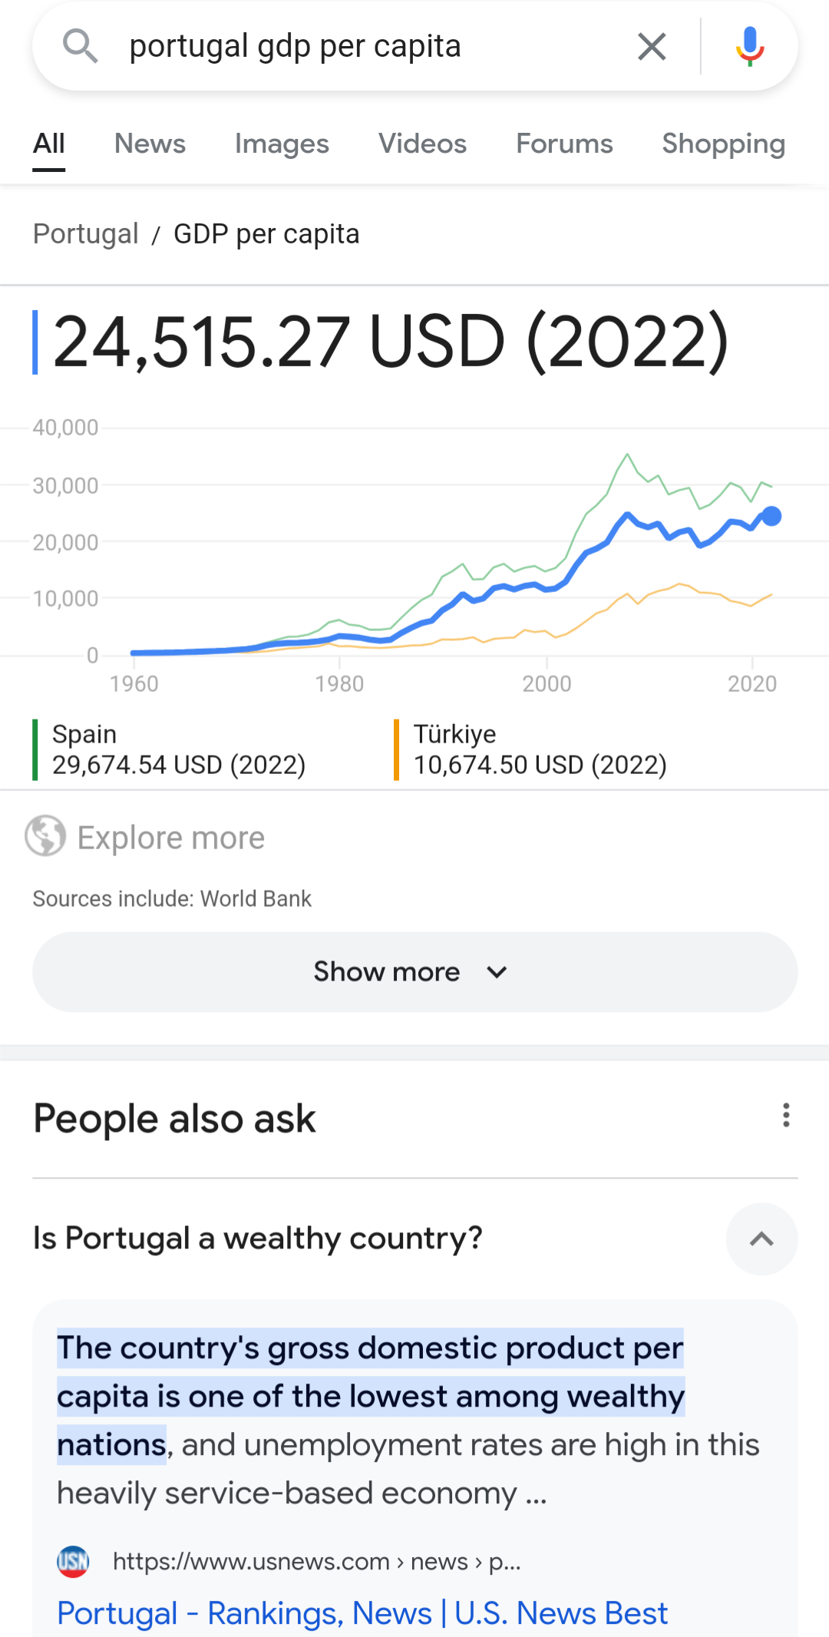Screen dimensions: 829x1637
Task: Open the Videos results tab
Action: click(422, 144)
